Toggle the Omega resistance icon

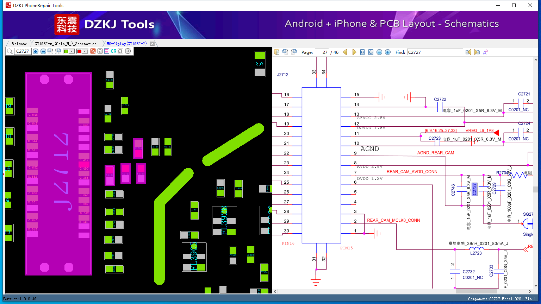tap(120, 51)
